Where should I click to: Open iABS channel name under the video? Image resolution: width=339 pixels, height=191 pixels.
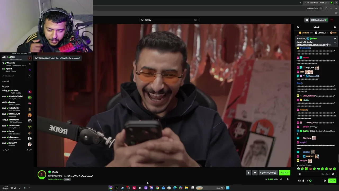click(x=55, y=172)
